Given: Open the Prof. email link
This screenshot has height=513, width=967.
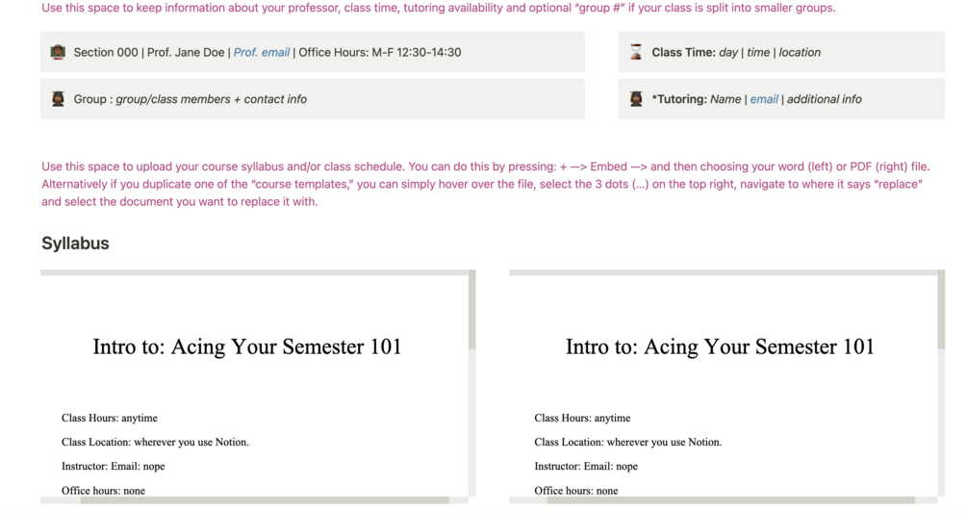Looking at the screenshot, I should [x=262, y=52].
